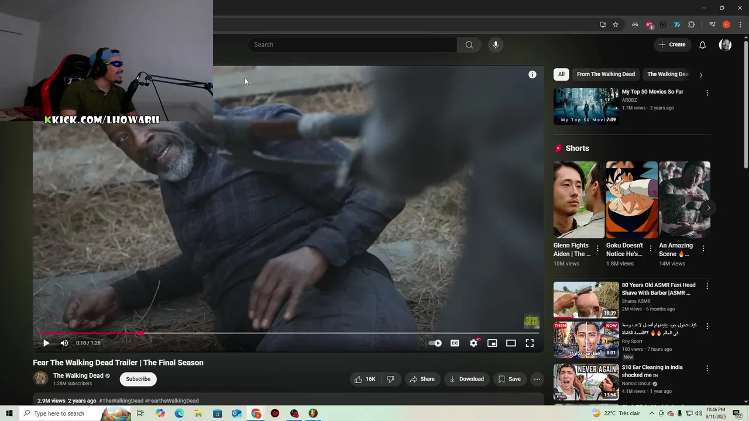
Task: Click the Create button
Action: (672, 45)
